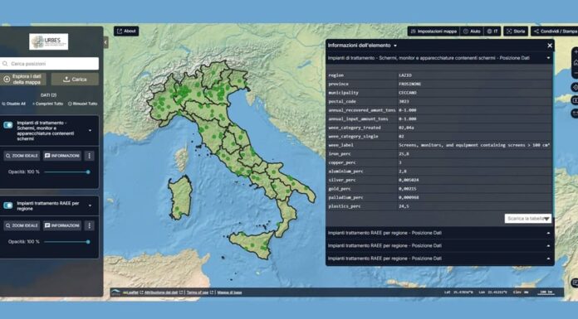Collapse the RAEE per regione layer chevron
The width and height of the screenshot is (578, 319).
coord(91,205)
